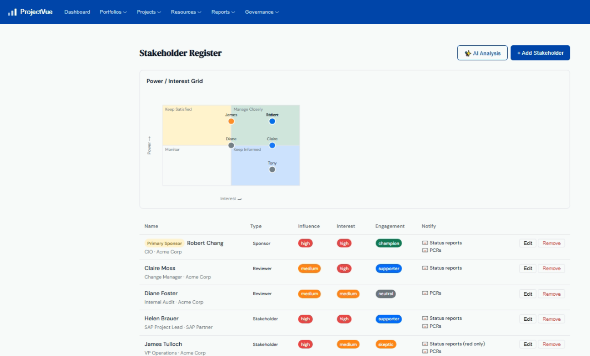Remove Diane Foster
Screen dimensions: 590x356
[x=551, y=294]
